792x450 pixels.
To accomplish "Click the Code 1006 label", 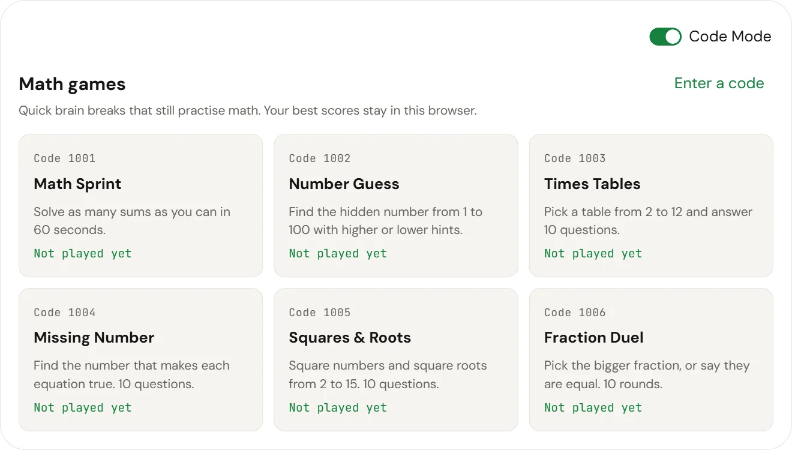I will pyautogui.click(x=575, y=313).
